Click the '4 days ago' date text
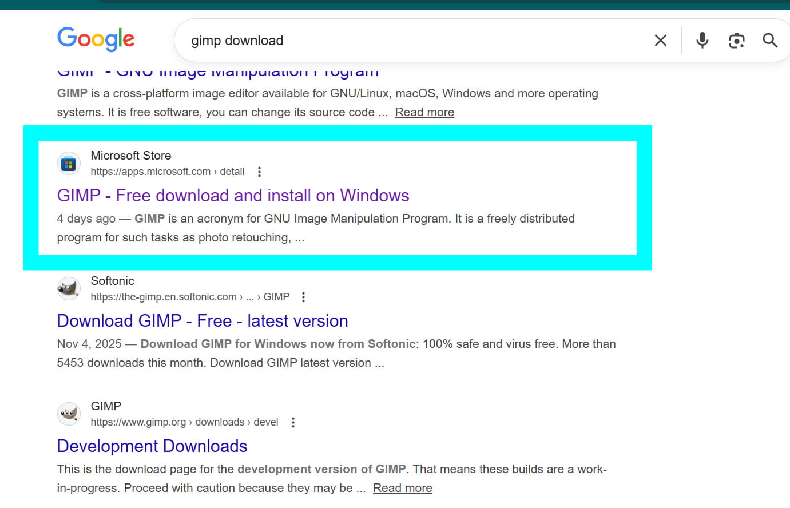This screenshot has height=508, width=790. 86,219
